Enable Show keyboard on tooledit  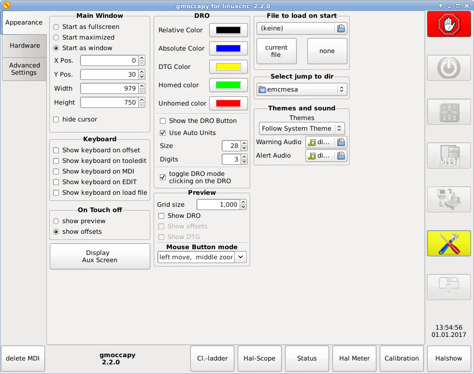(56, 161)
